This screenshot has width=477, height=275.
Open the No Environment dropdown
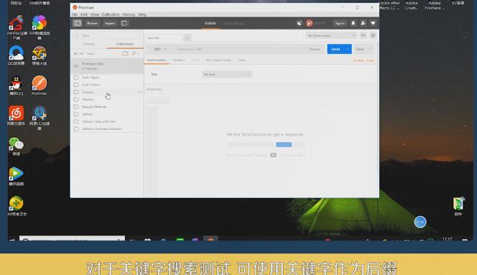[x=331, y=36]
